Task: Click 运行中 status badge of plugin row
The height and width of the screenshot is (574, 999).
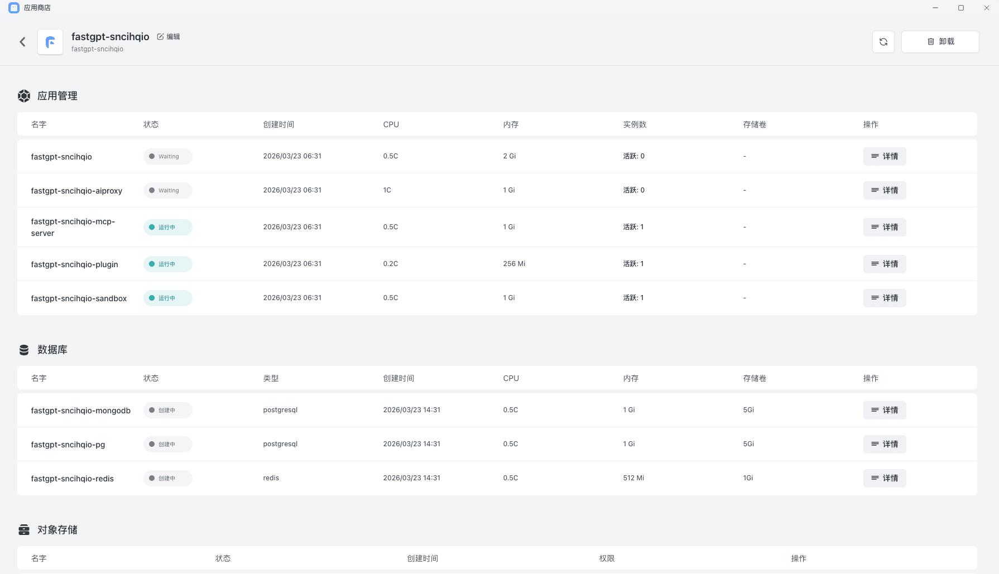Action: pos(168,264)
